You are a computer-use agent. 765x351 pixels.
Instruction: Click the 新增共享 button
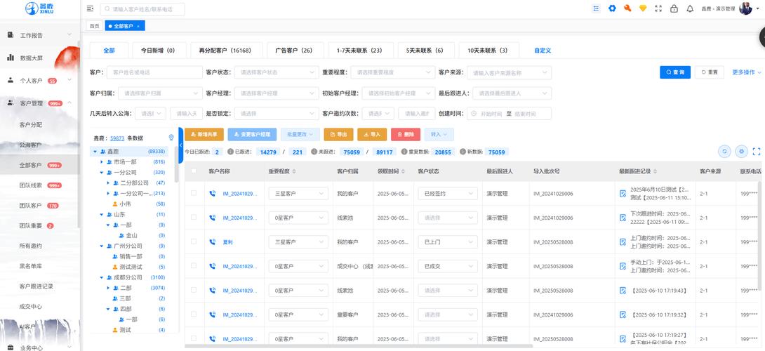coord(204,134)
